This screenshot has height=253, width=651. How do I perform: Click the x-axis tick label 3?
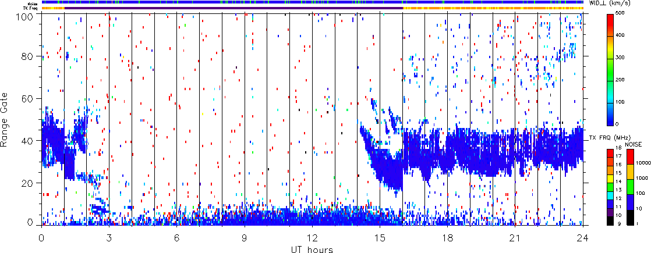(109, 238)
